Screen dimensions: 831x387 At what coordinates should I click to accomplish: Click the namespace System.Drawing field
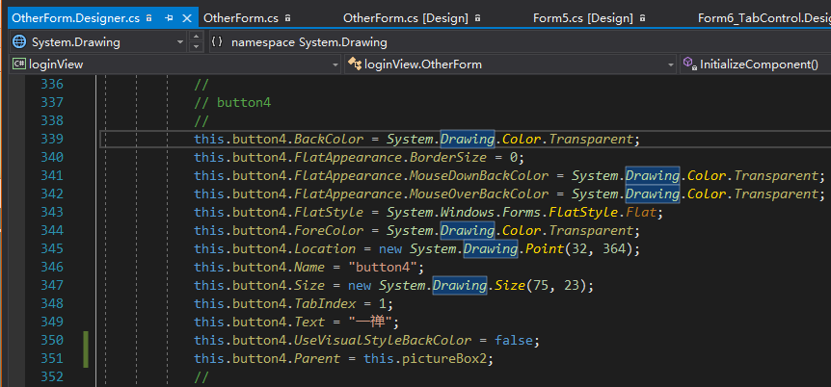[519, 41]
